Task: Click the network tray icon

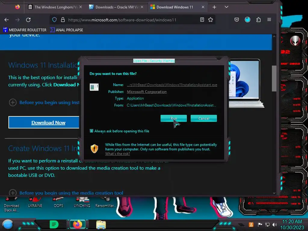Action: [x=267, y=224]
